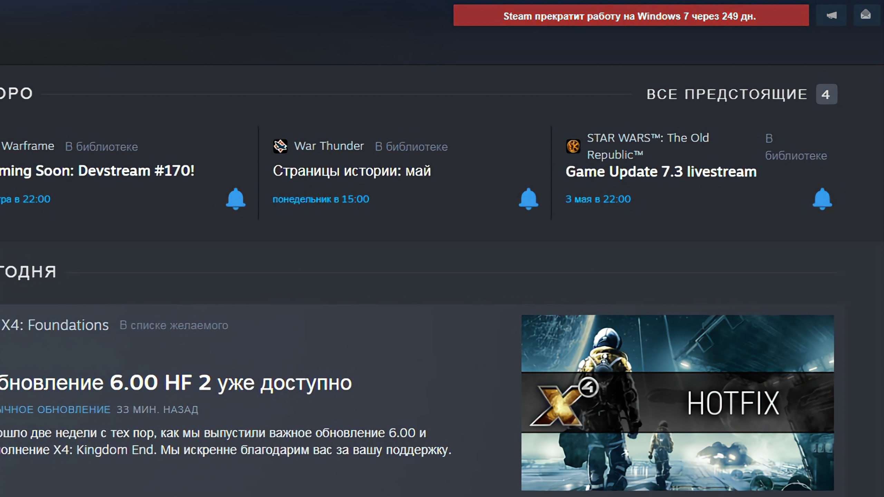Click В списке желаемого wishlist label

[174, 325]
